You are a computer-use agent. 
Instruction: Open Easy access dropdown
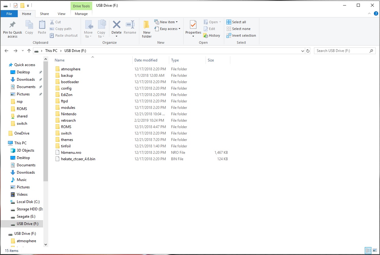tap(167, 29)
